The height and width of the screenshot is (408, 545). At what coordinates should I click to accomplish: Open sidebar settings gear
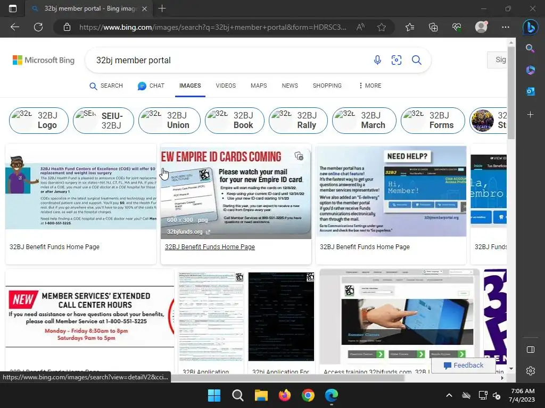531,371
